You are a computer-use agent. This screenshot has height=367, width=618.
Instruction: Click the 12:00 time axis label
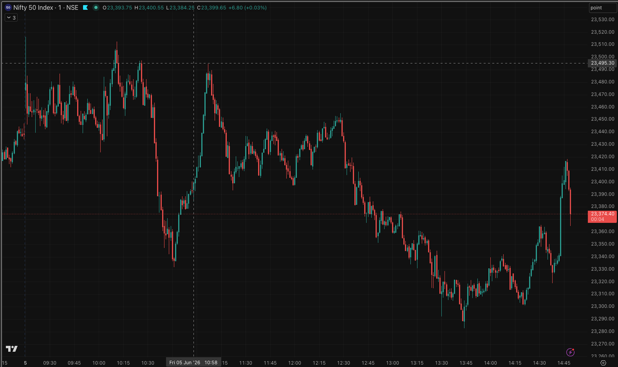point(295,362)
